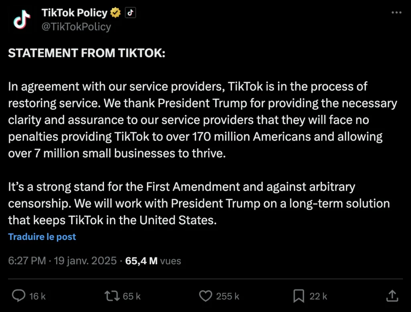Open the three-dot more options menu
Viewport: 411px width, 312px height.
pyautogui.click(x=396, y=13)
